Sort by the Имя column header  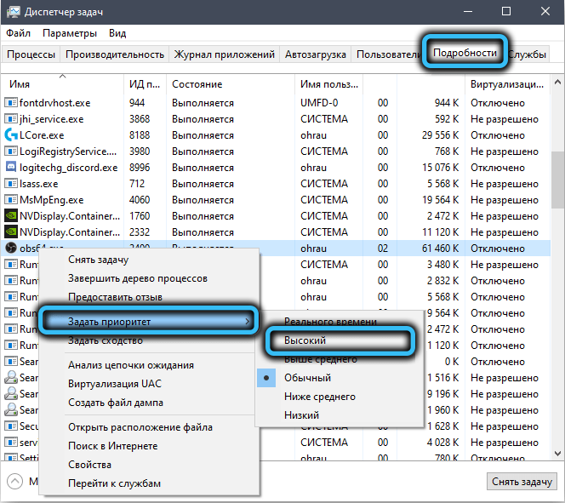pyautogui.click(x=20, y=84)
